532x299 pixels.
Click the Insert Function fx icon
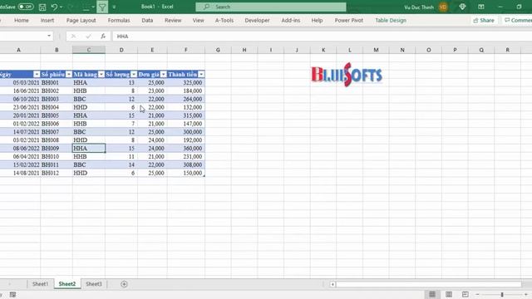103,37
